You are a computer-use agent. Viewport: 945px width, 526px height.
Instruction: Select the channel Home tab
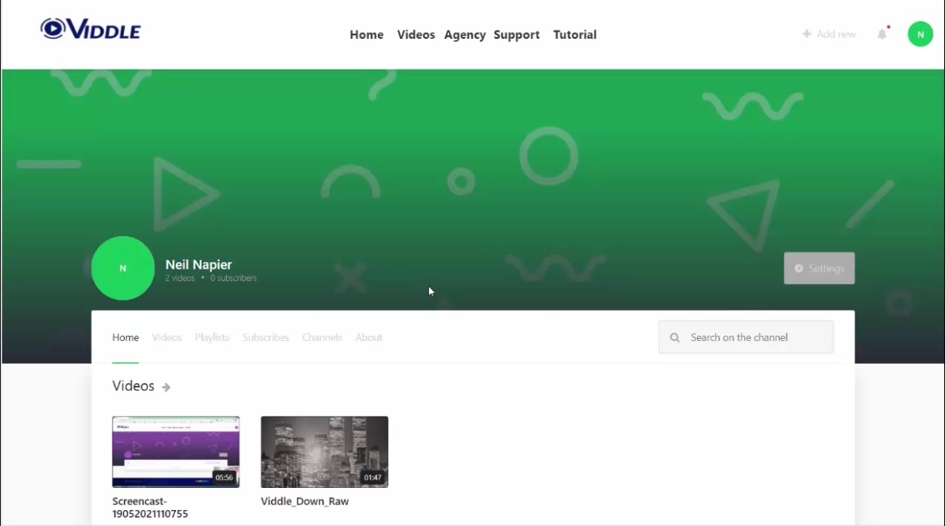[x=126, y=337]
